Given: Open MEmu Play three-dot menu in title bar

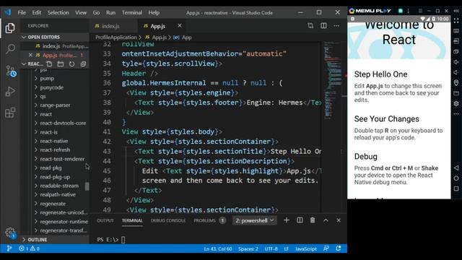Looking at the screenshot, I should [x=408, y=11].
